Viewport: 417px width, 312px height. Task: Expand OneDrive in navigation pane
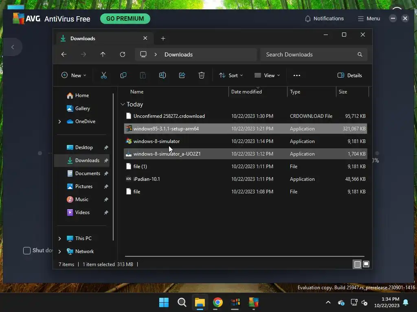point(59,121)
